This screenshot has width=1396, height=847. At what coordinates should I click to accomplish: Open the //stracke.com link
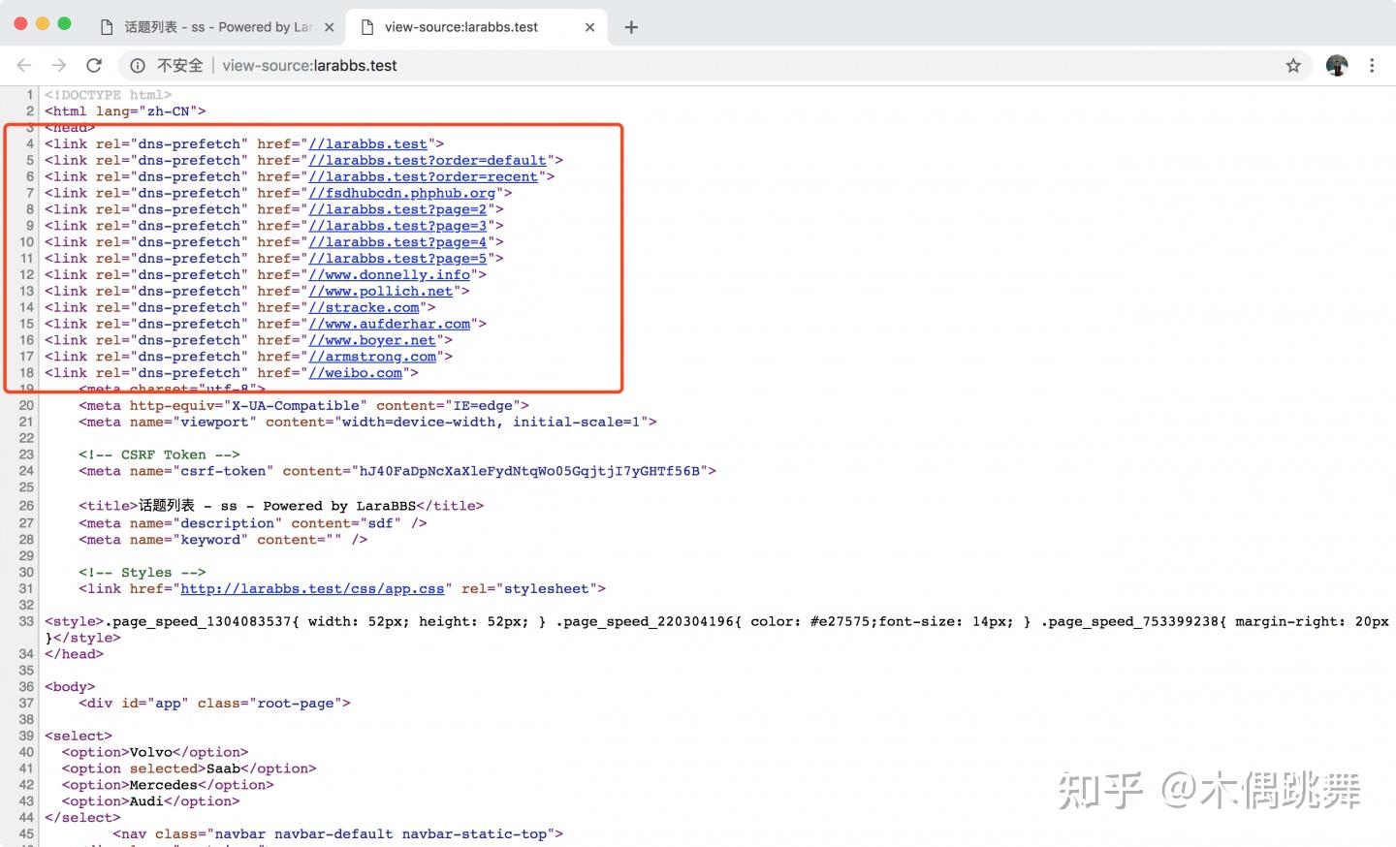(x=365, y=307)
